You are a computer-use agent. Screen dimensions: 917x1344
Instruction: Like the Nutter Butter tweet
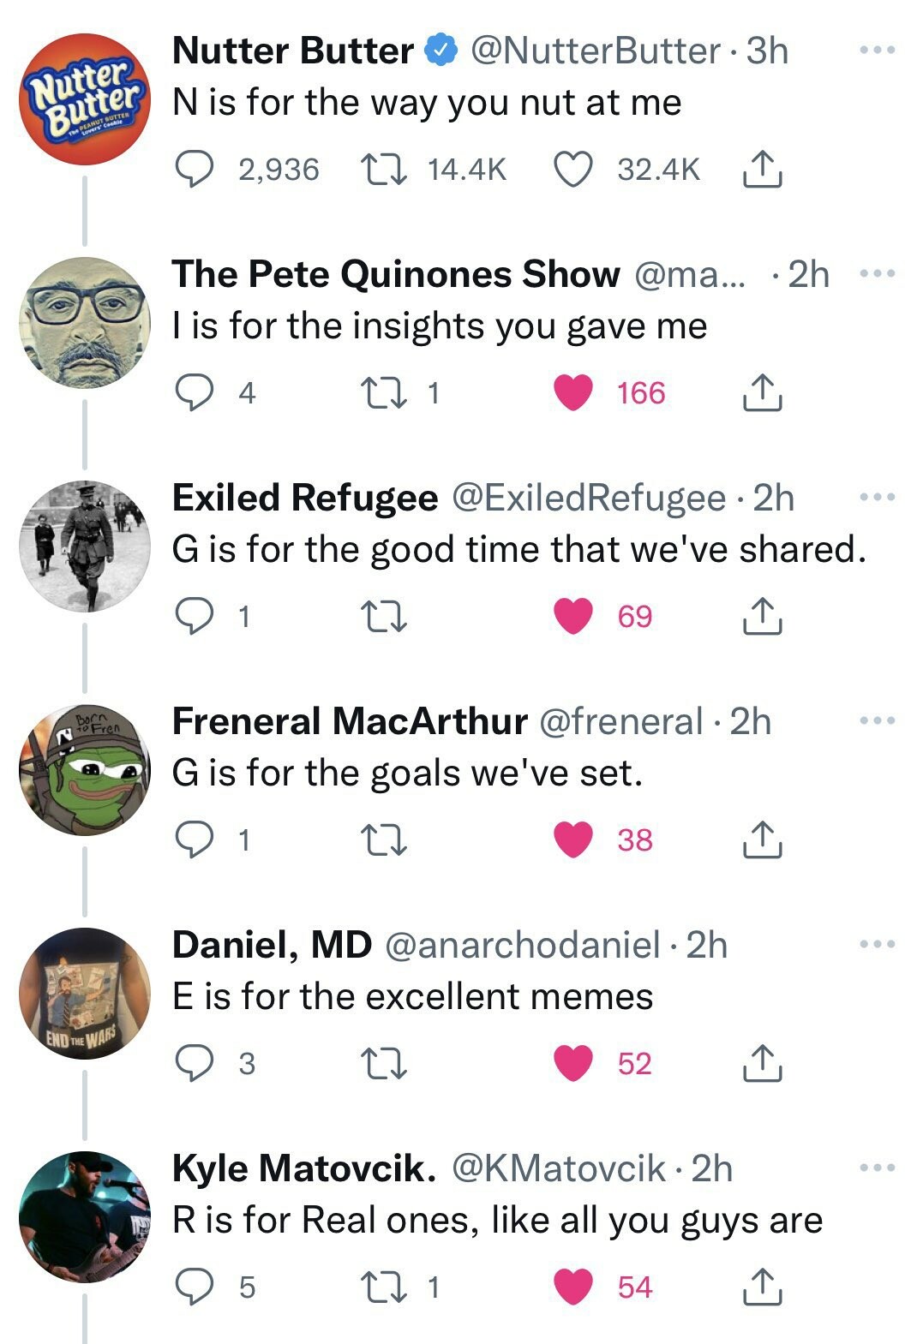(573, 170)
